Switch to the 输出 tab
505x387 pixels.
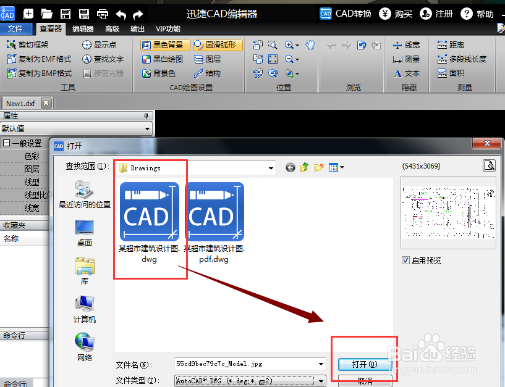[x=137, y=29]
